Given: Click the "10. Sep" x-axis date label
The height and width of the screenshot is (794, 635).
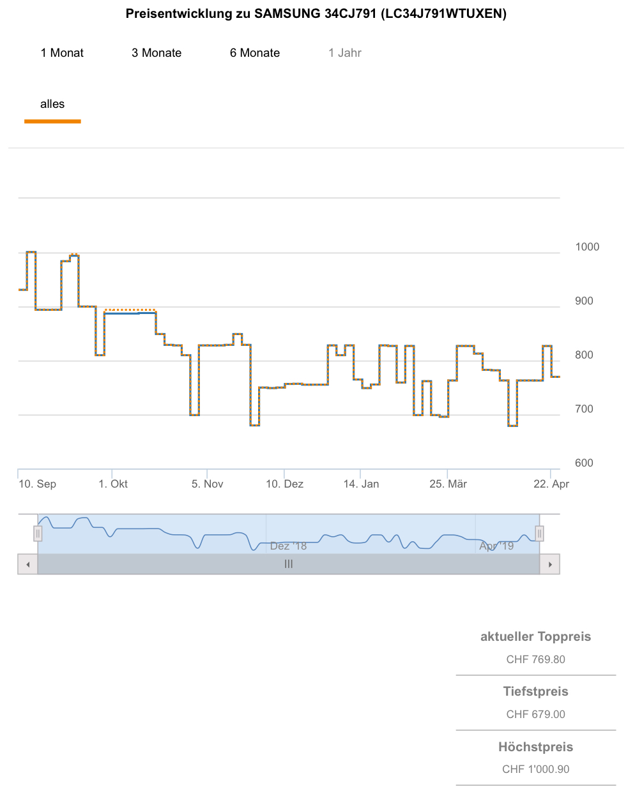Looking at the screenshot, I should pyautogui.click(x=37, y=484).
